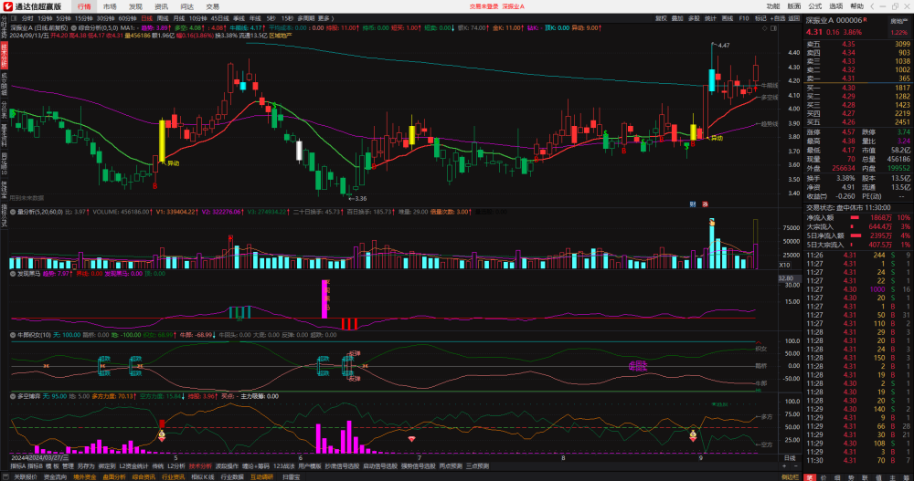This screenshot has width=914, height=481.
Task: Click the yellow 异动 candlestick bar
Action: [x=162, y=141]
